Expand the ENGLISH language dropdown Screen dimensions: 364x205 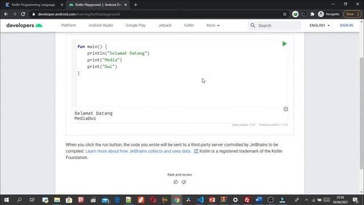tap(320, 25)
